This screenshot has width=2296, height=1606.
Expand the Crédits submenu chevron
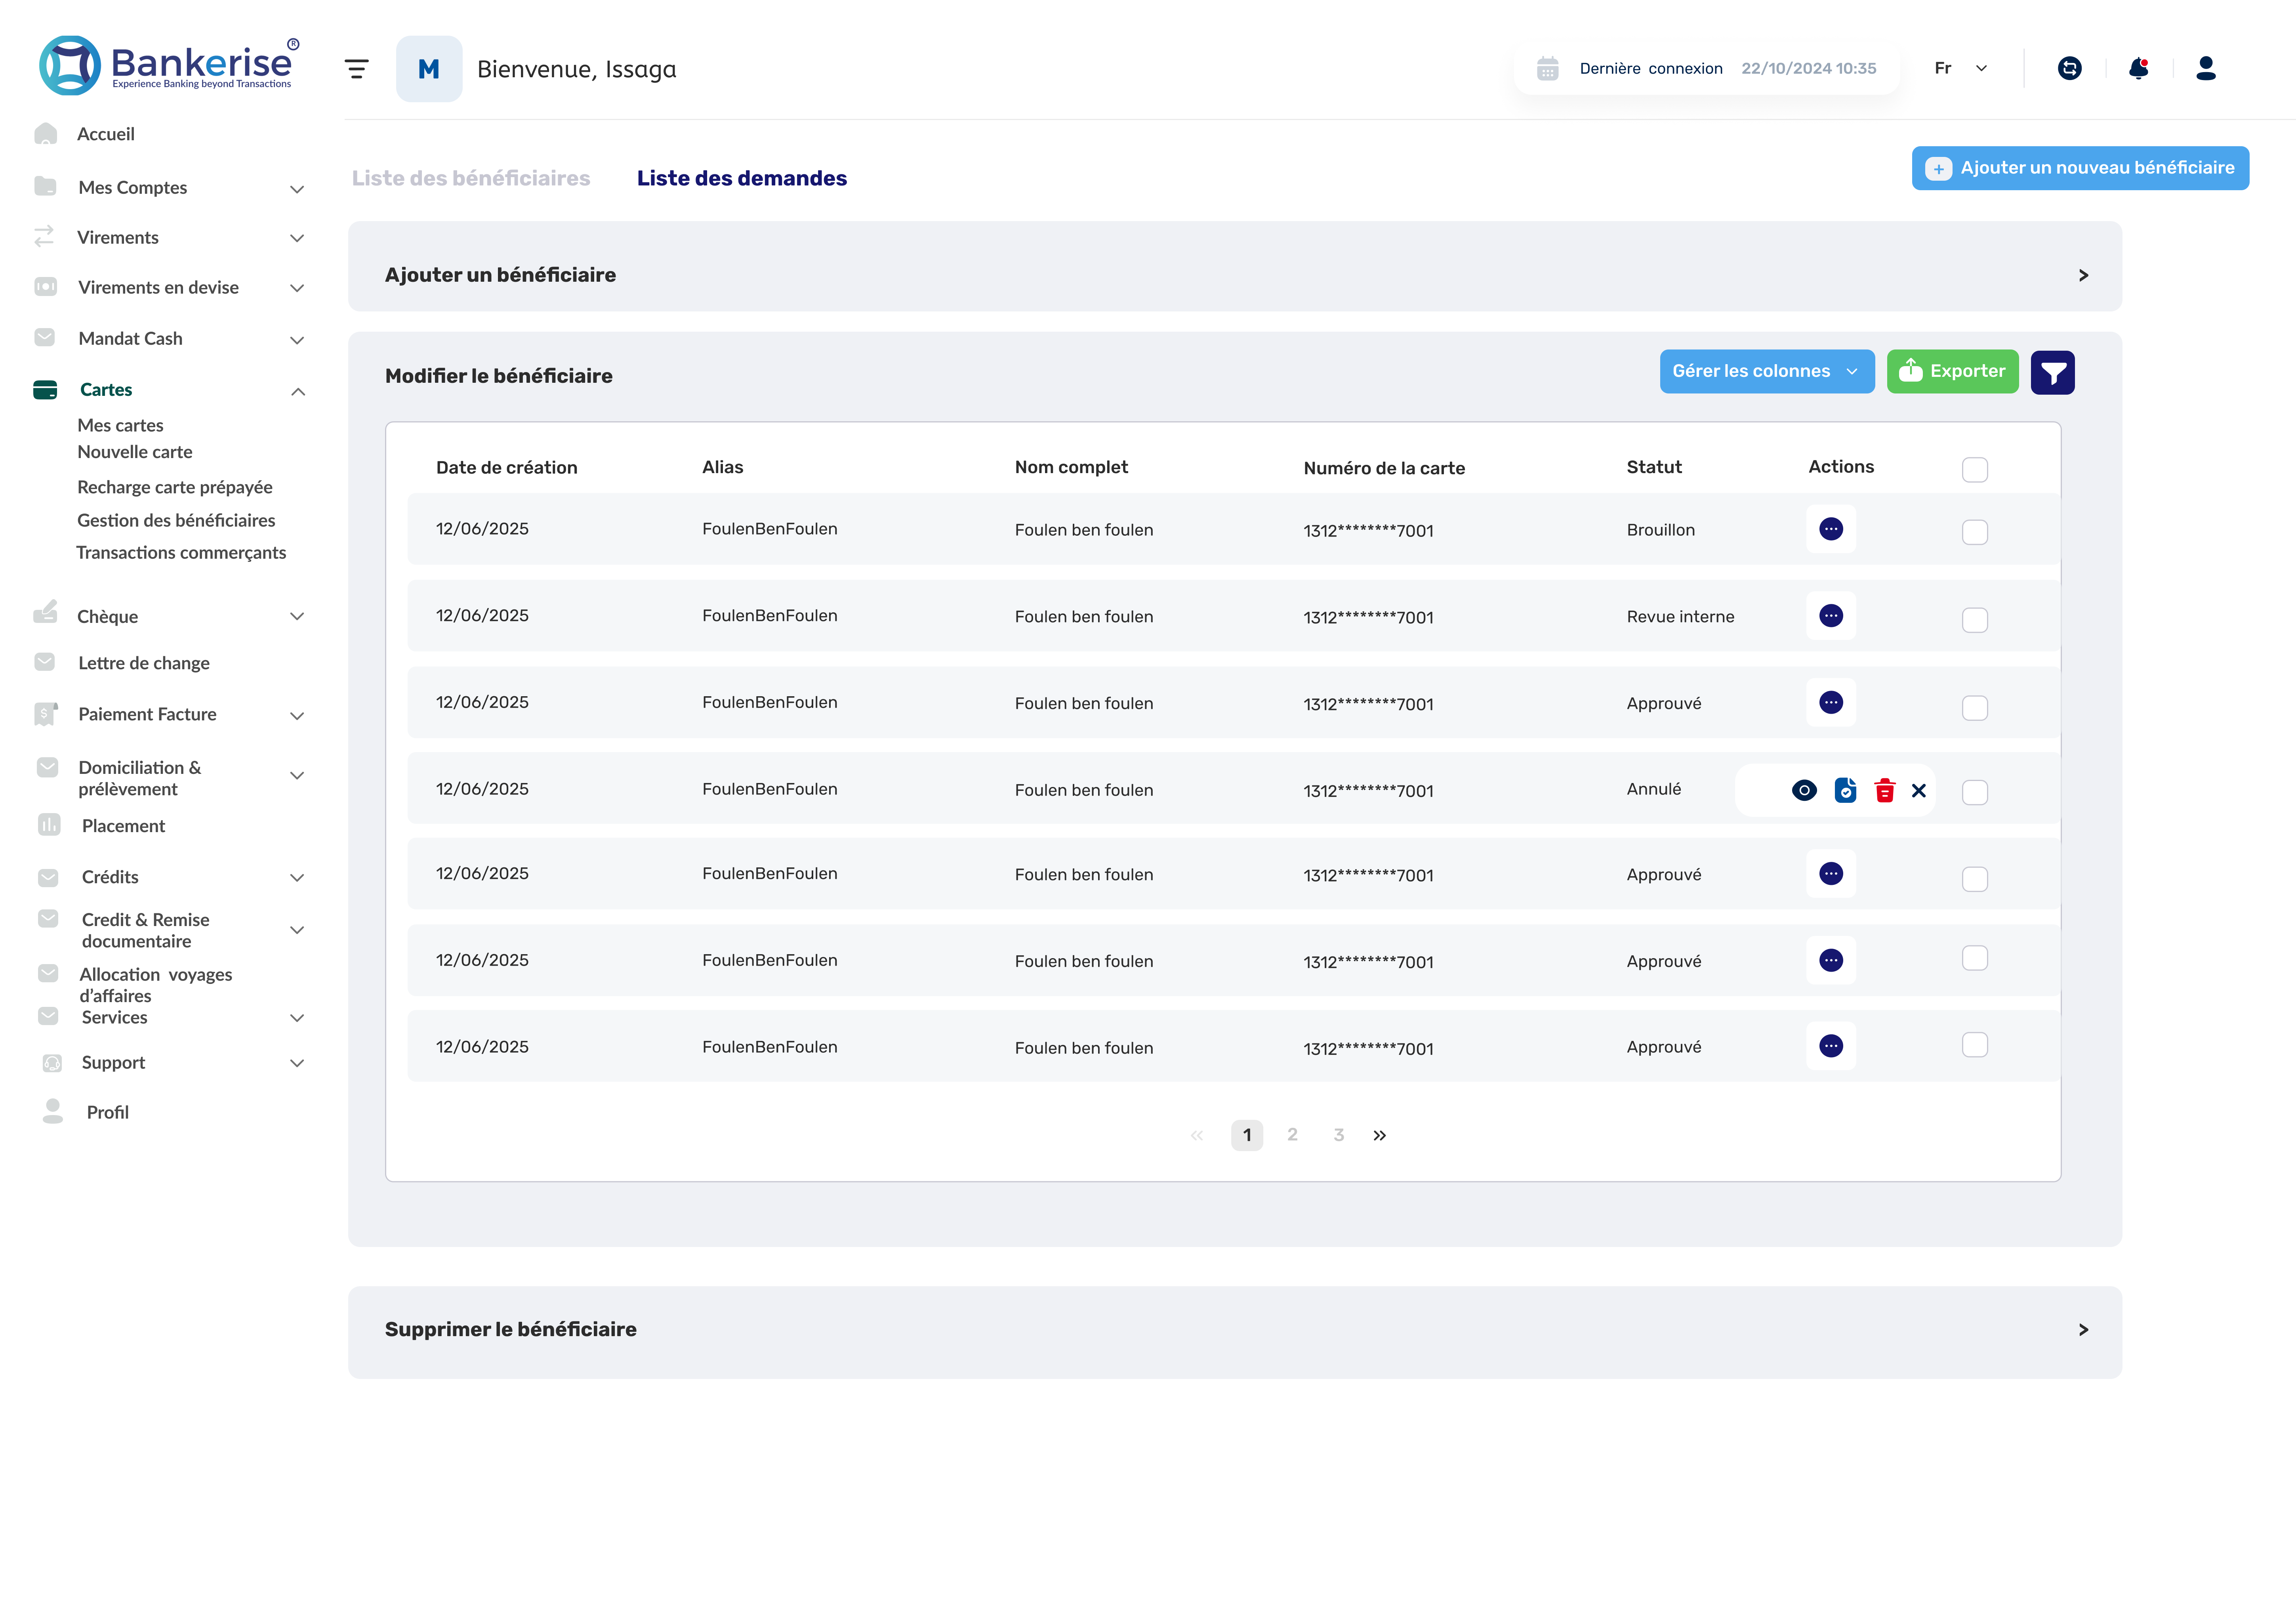point(297,878)
